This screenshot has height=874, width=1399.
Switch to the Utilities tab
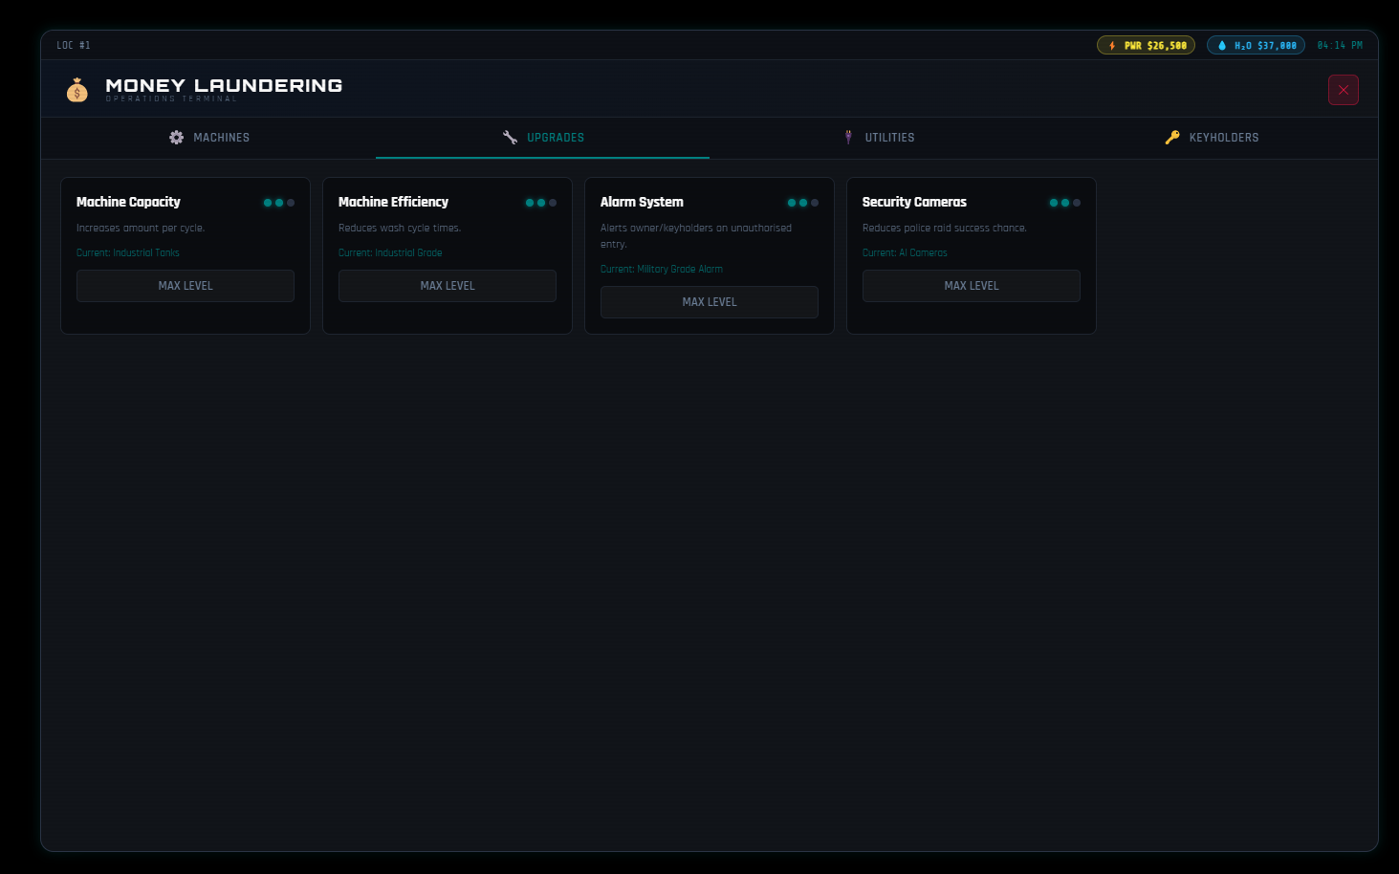coord(877,138)
